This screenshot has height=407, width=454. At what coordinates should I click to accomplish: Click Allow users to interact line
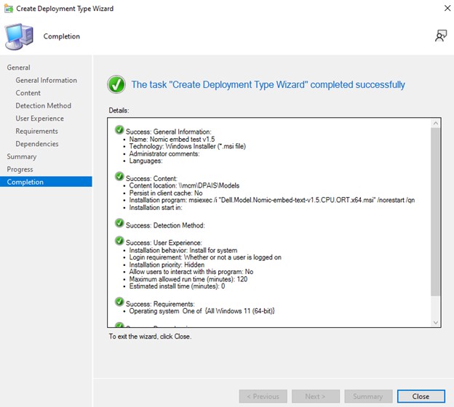[191, 272]
